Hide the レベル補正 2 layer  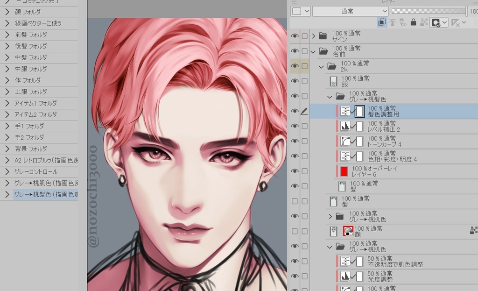click(295, 126)
